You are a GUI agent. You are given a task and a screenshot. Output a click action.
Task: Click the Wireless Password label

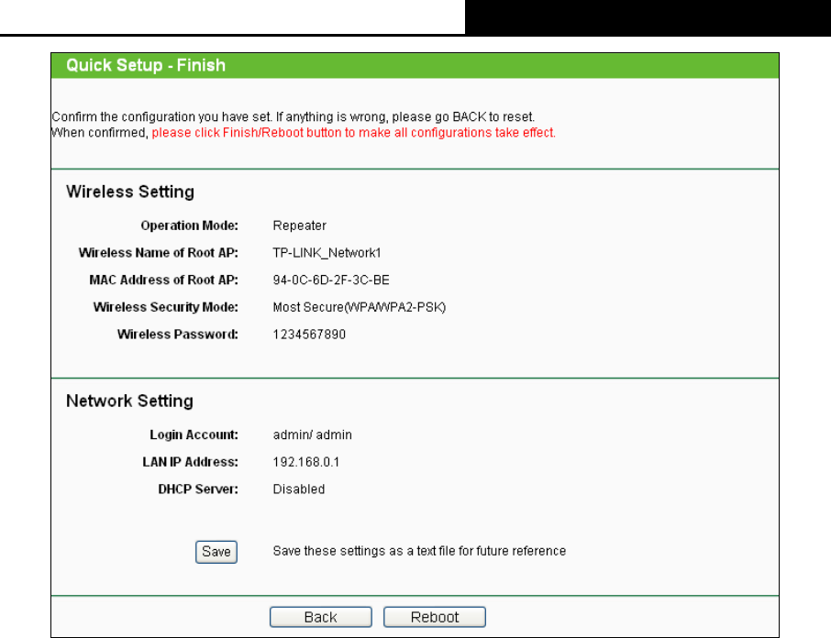pyautogui.click(x=178, y=335)
